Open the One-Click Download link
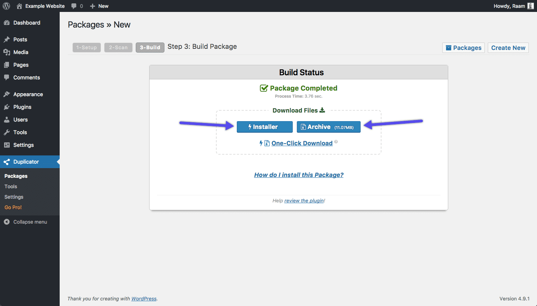The width and height of the screenshot is (537, 306). tap(302, 143)
